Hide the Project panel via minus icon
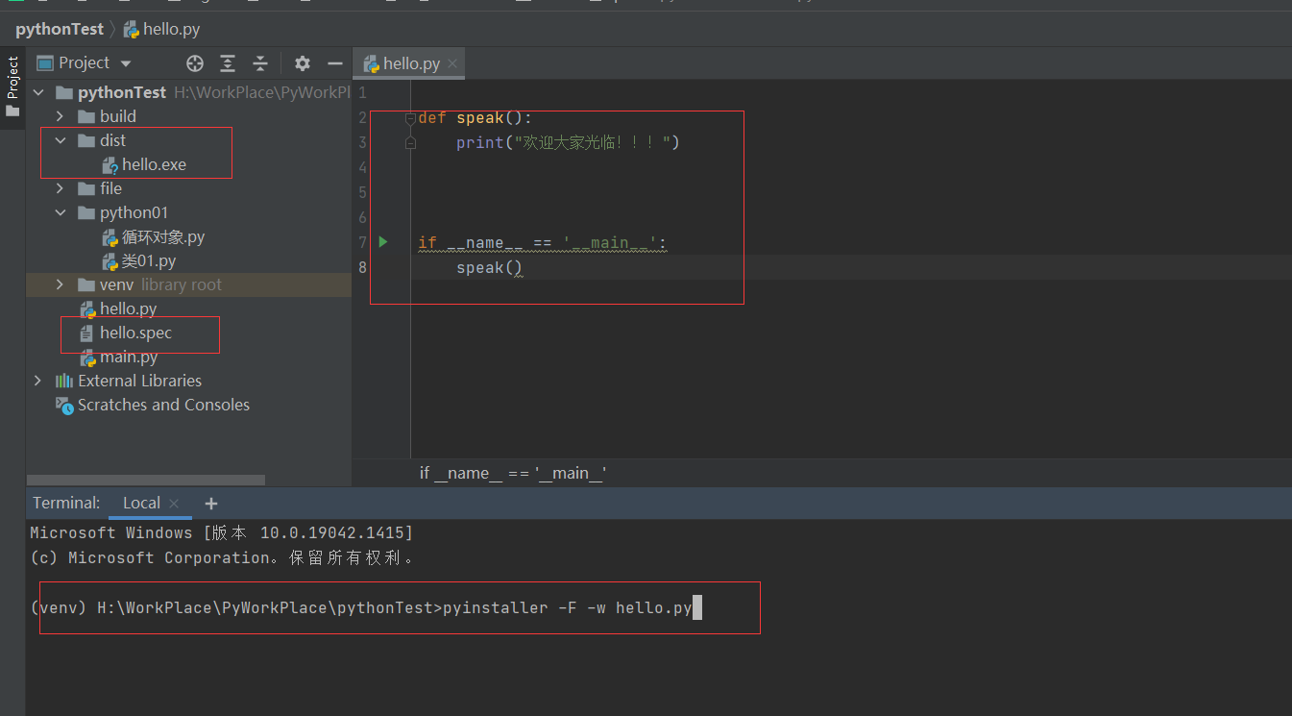This screenshot has height=716, width=1292. 333,62
